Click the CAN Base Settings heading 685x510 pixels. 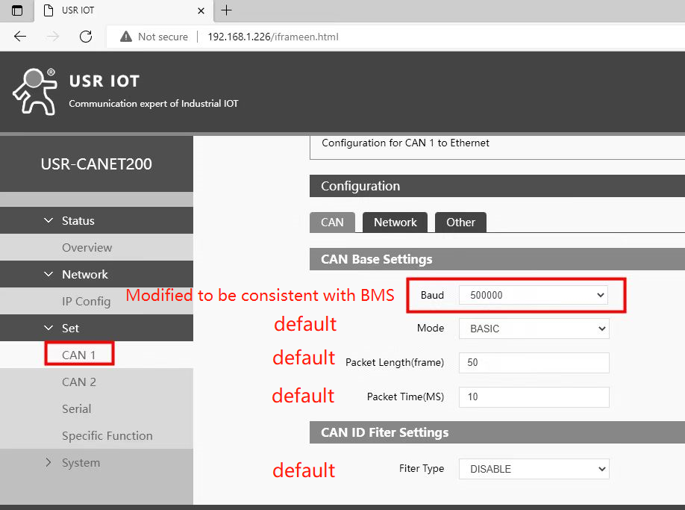click(377, 259)
